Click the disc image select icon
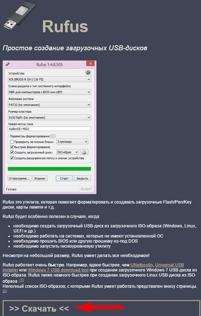 pos(84,152)
